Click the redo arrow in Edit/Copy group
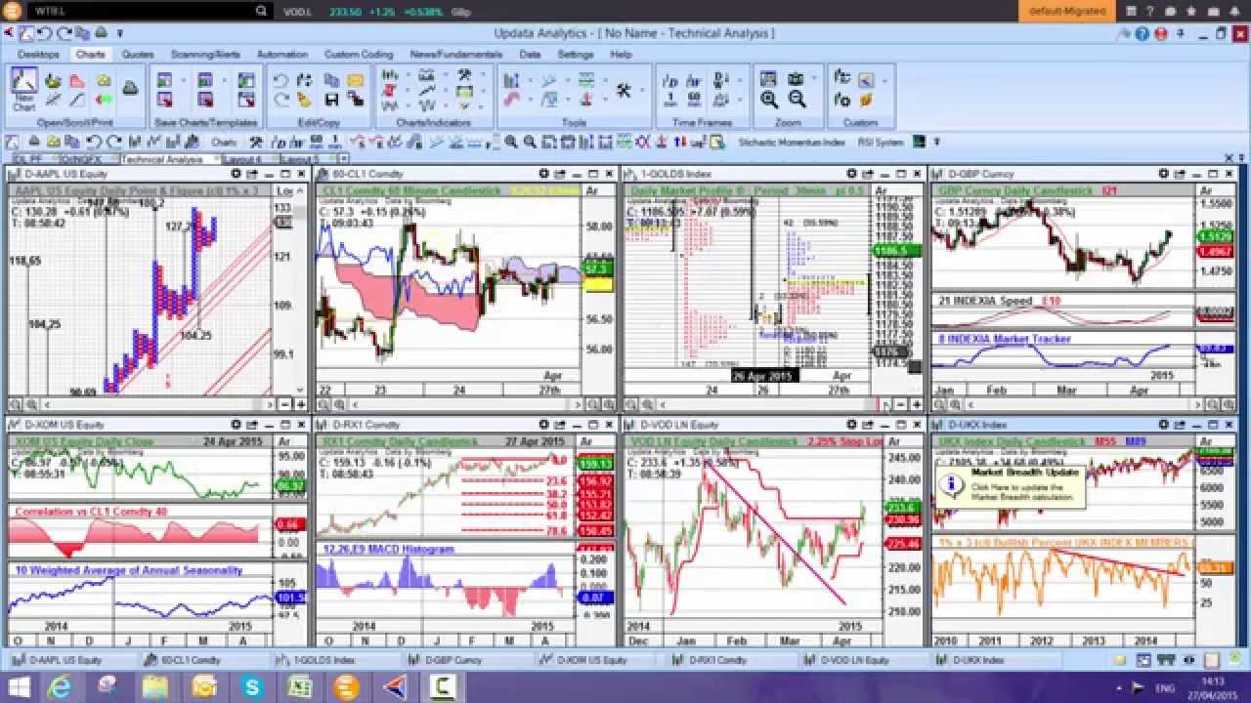The height and width of the screenshot is (703, 1251). pos(280,100)
